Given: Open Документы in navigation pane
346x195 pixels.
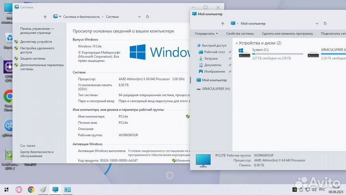Looking at the screenshot, I should (x=212, y=65).
